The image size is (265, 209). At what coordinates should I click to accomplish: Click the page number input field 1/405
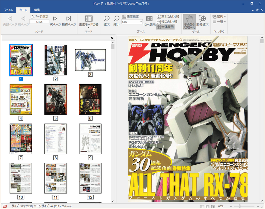(39, 22)
